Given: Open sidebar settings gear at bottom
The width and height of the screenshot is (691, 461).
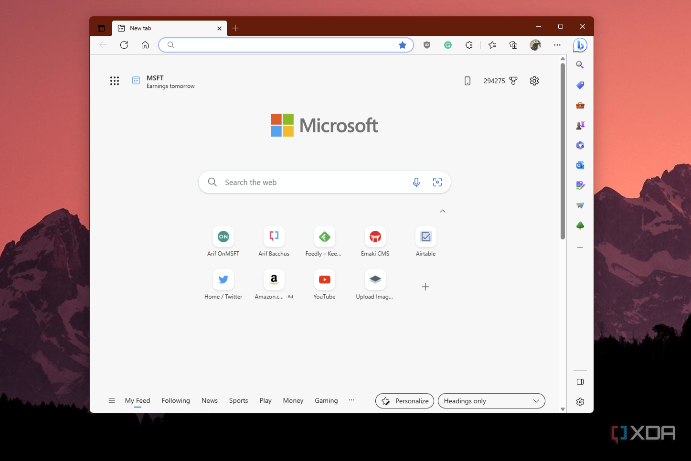Looking at the screenshot, I should (x=580, y=402).
